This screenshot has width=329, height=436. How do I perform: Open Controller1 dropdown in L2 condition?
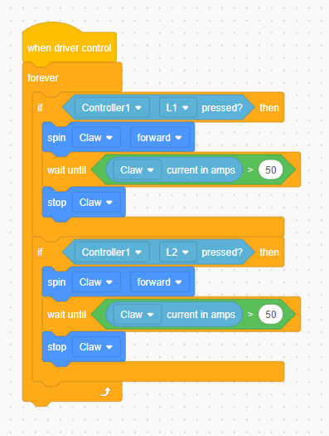pyautogui.click(x=112, y=252)
